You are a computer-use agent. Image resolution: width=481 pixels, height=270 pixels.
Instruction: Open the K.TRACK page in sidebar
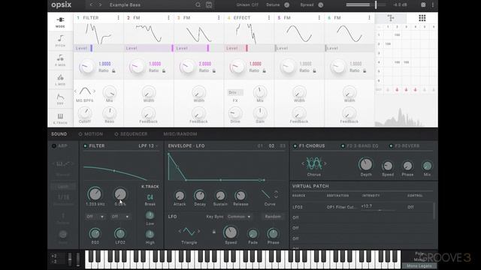[60, 118]
